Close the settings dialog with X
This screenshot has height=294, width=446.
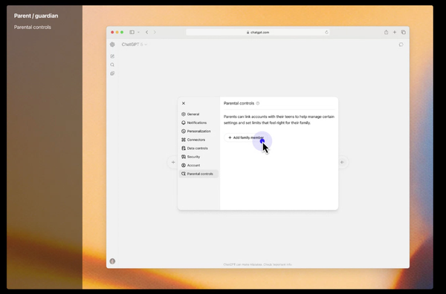pyautogui.click(x=184, y=103)
